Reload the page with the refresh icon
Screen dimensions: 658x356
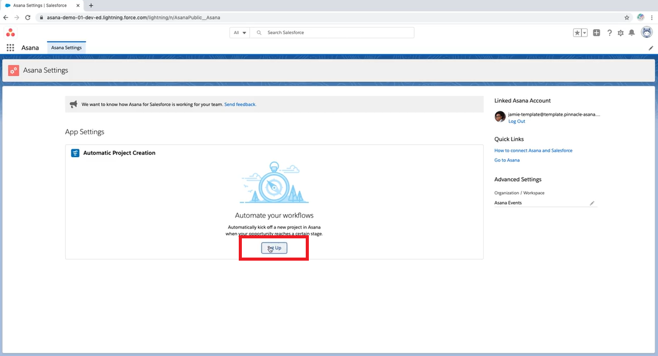[28, 17]
